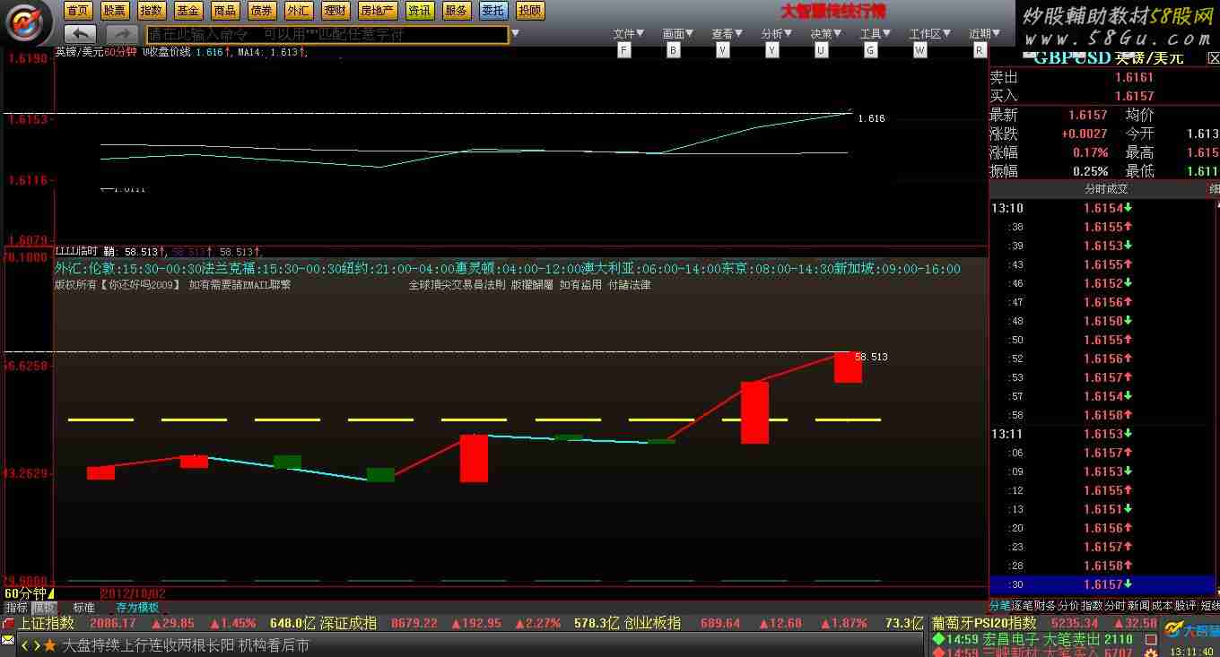Screen dimensions: 1220x657
Task: Click the V shortcut key box
Action: point(723,50)
